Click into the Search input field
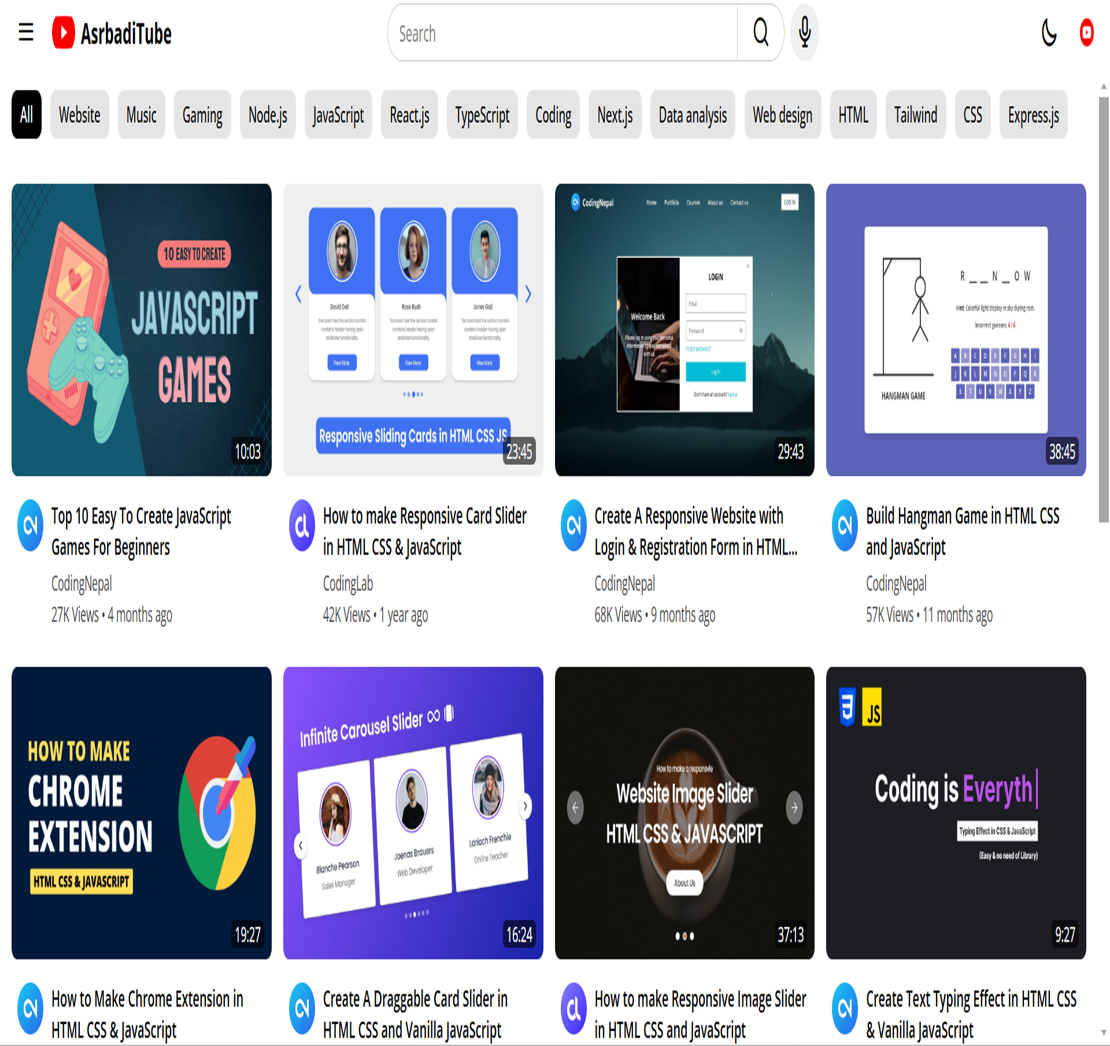 coord(563,33)
